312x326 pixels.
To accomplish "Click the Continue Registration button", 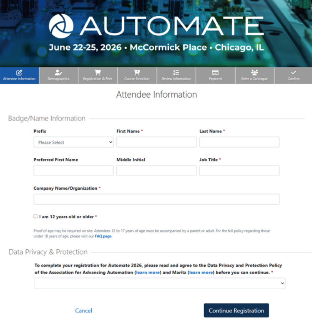I will pyautogui.click(x=236, y=310).
